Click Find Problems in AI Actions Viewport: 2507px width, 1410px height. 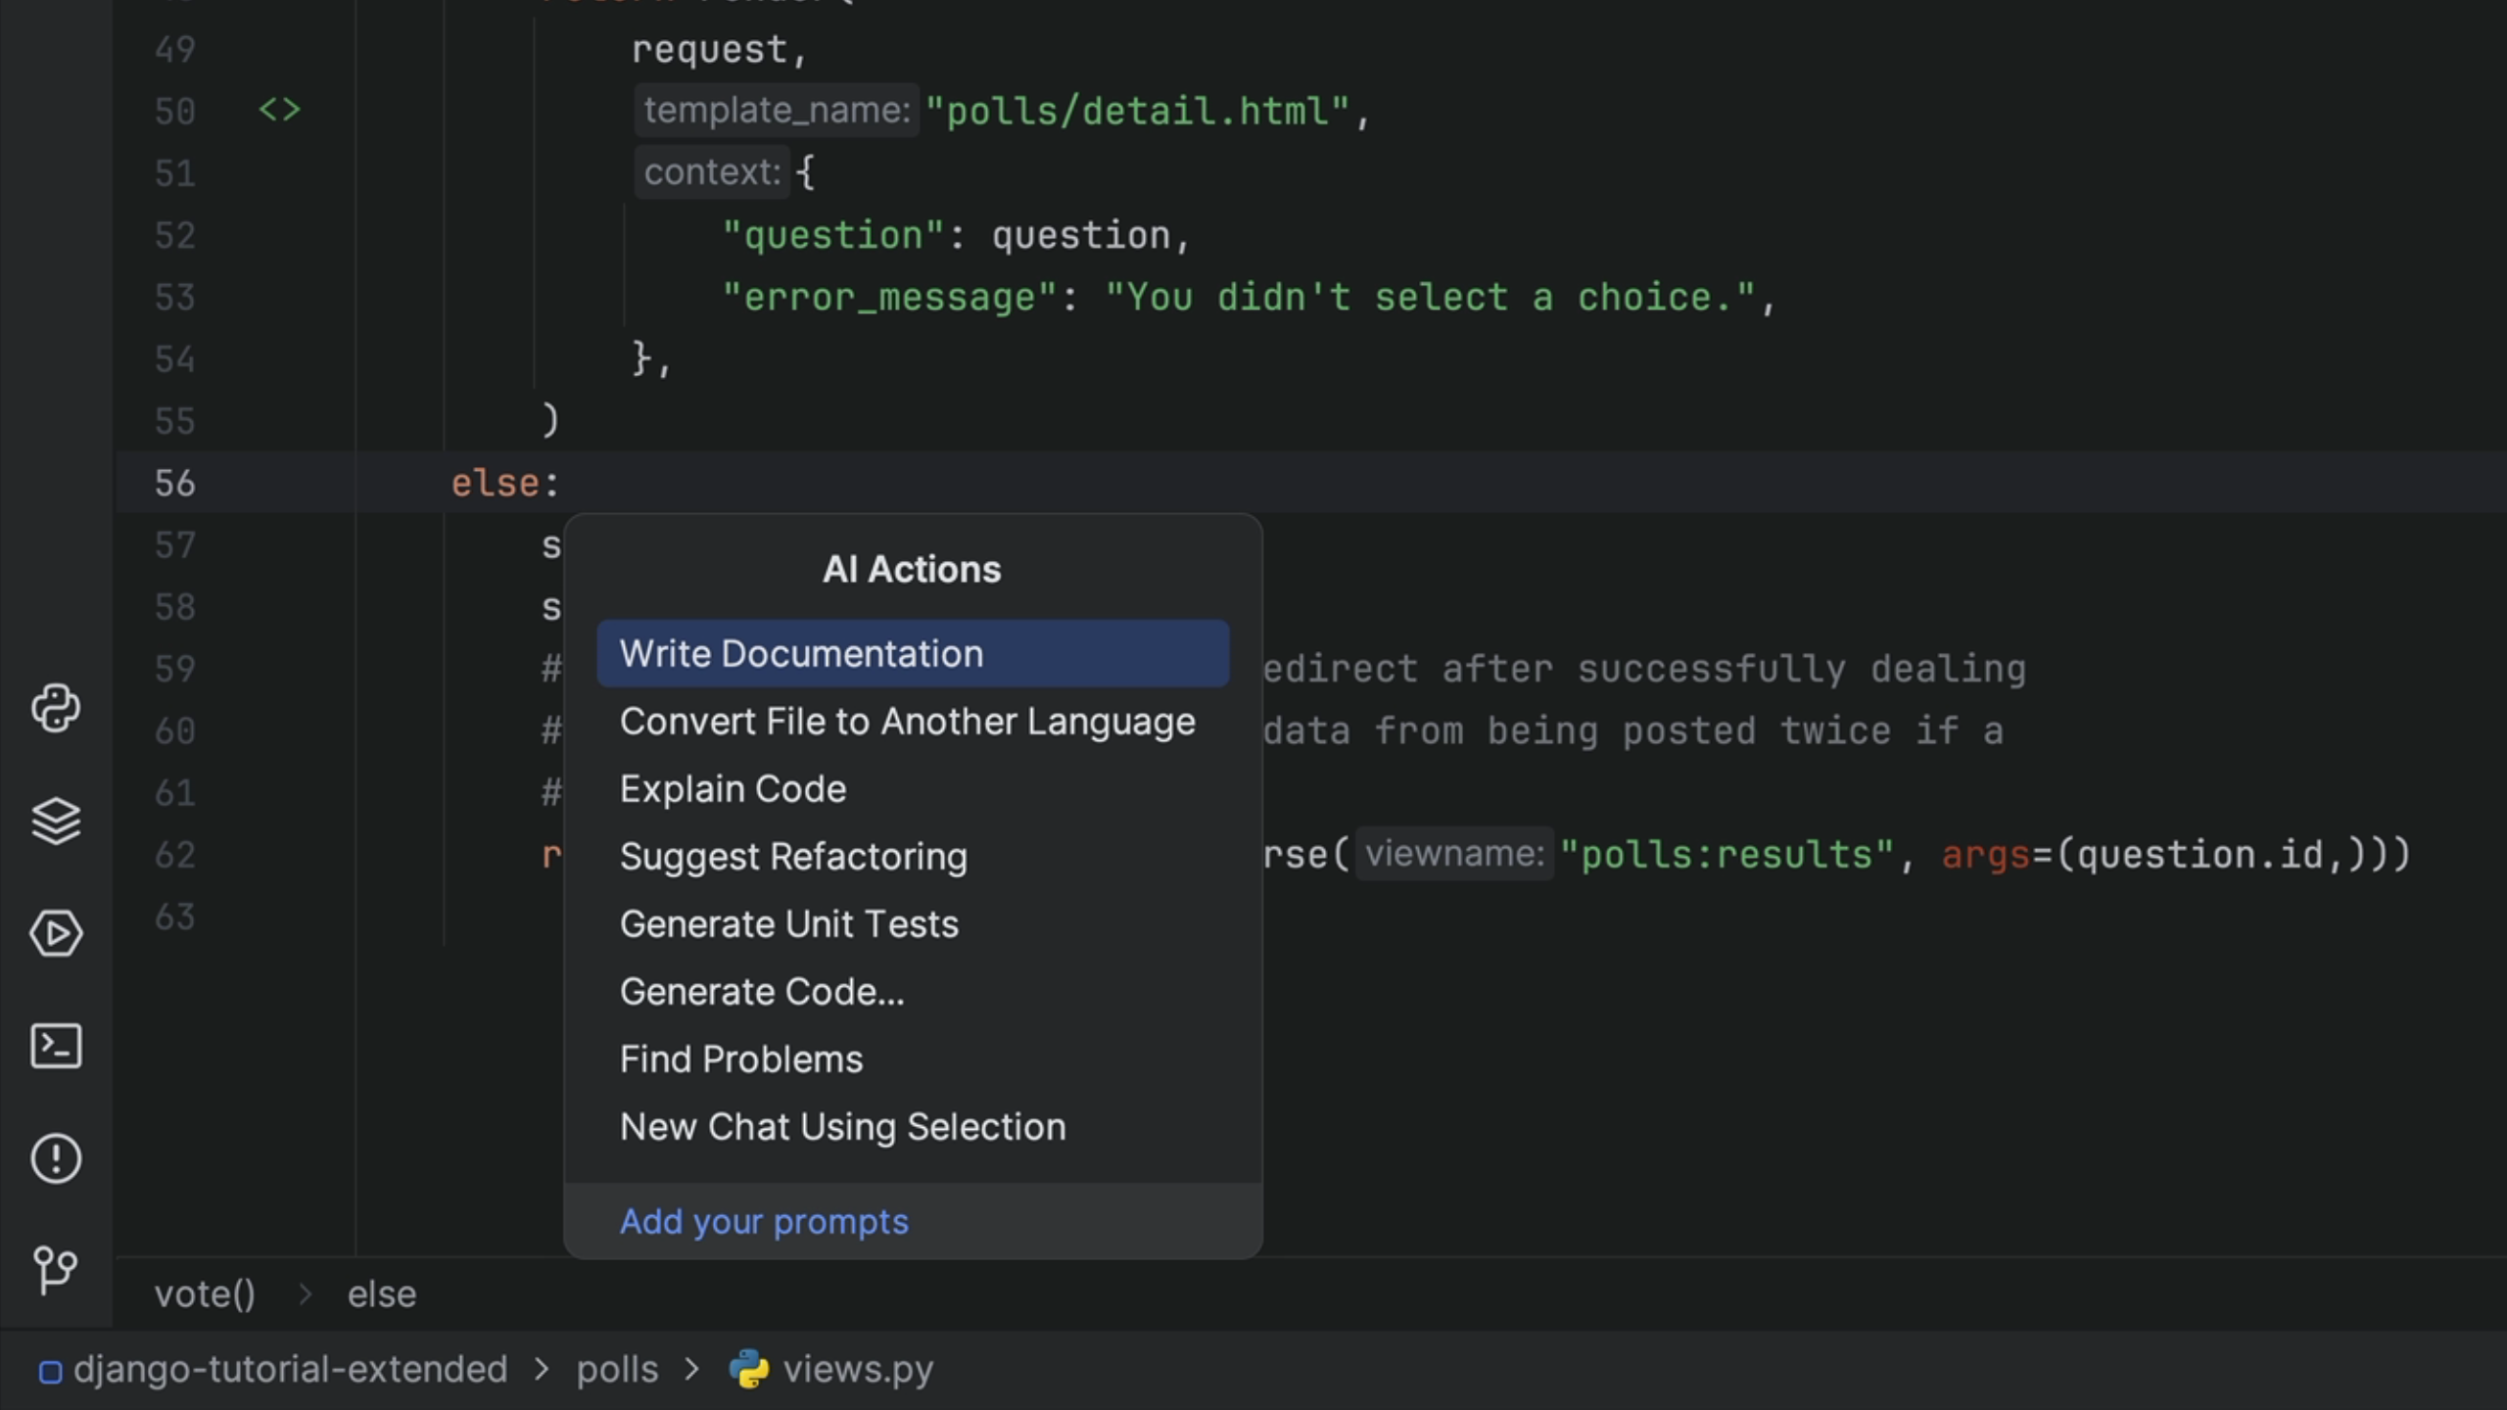point(741,1059)
